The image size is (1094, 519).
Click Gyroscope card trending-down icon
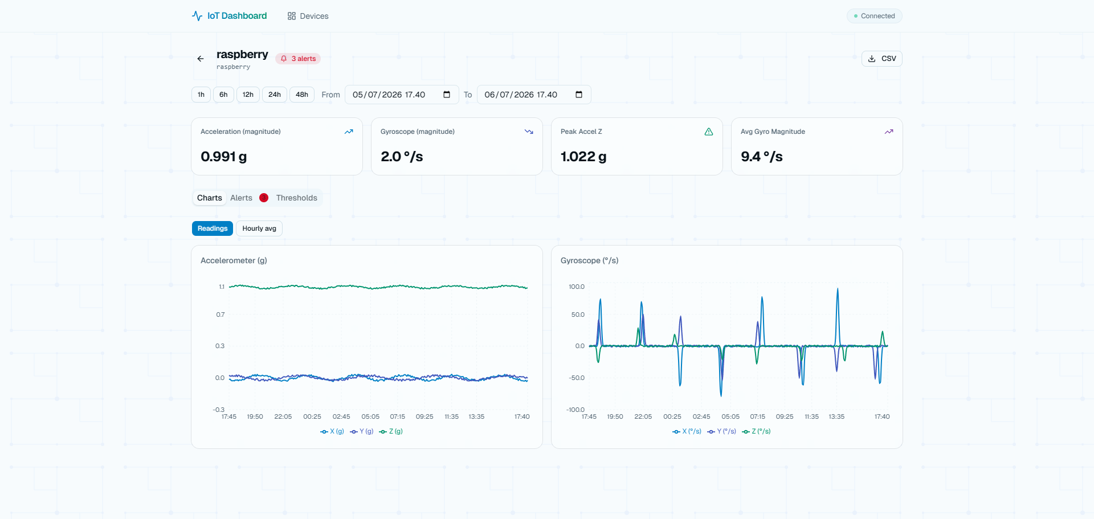[529, 132]
